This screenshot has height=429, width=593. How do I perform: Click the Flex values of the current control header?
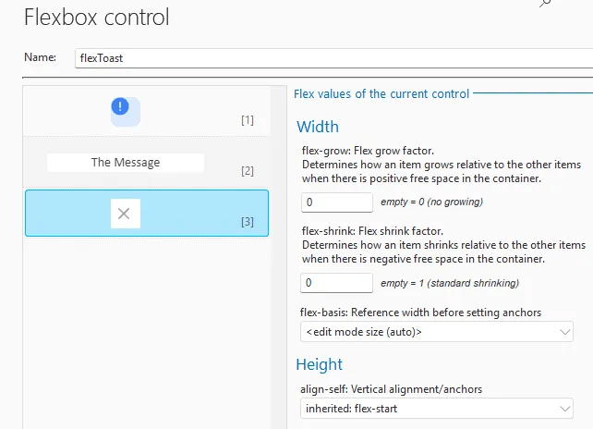click(x=381, y=93)
